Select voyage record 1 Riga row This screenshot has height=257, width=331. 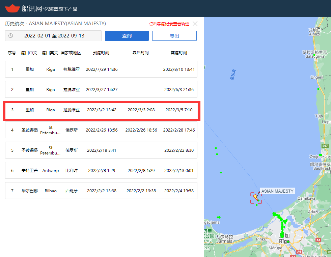tap(101, 69)
